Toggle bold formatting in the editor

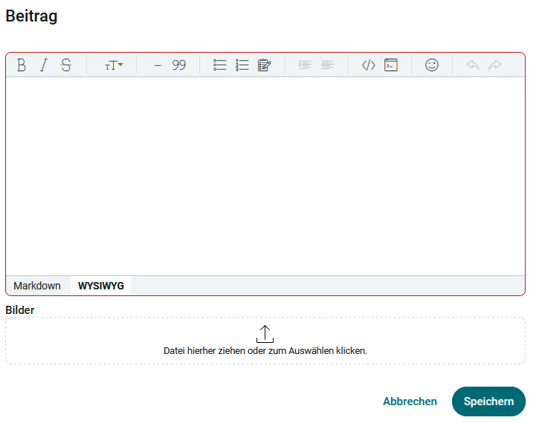22,65
